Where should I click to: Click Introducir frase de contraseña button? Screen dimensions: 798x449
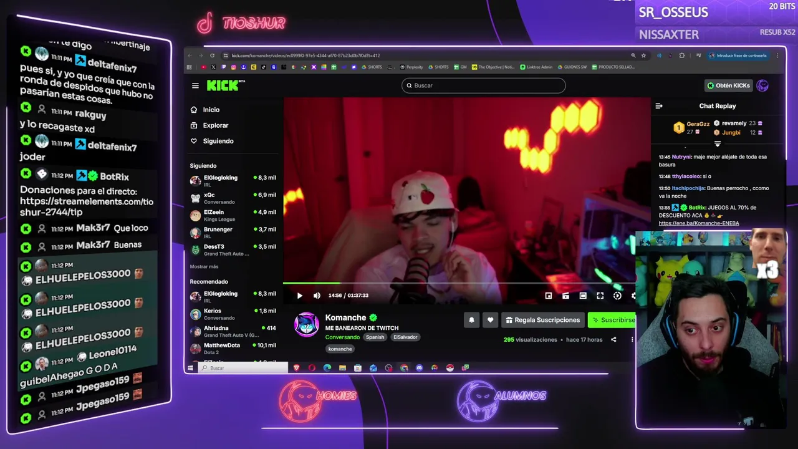(738, 56)
